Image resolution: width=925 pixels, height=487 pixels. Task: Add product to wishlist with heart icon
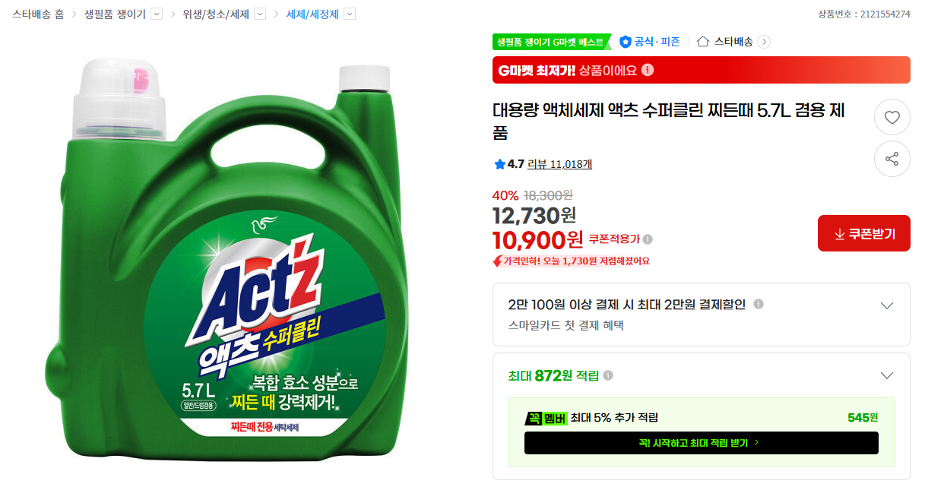(x=892, y=118)
